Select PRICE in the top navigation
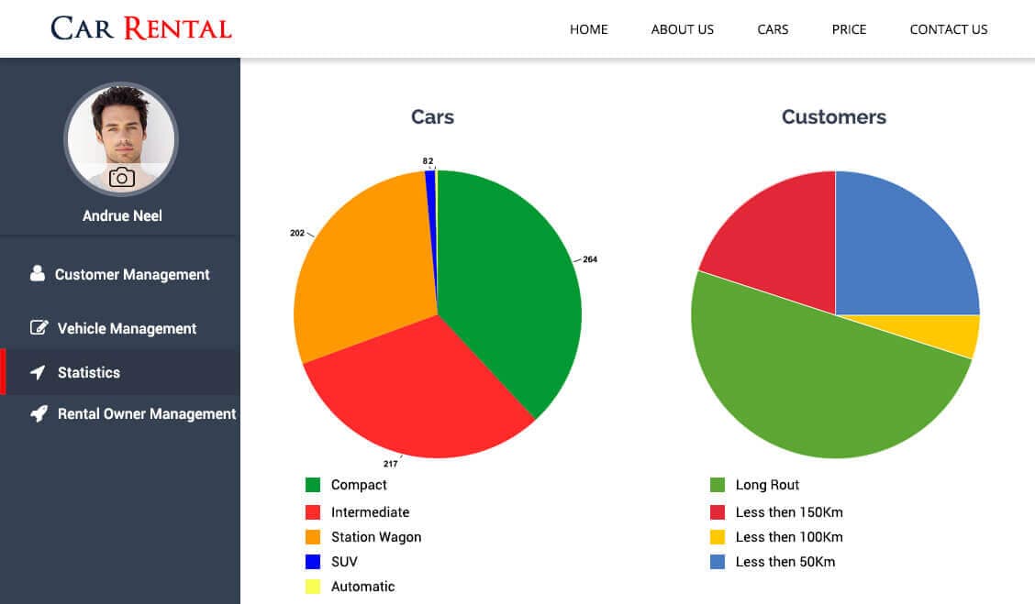The width and height of the screenshot is (1035, 604). click(x=849, y=29)
